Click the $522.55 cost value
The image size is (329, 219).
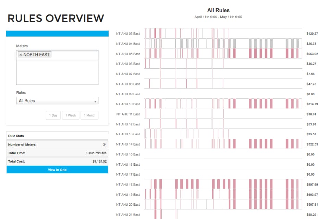(312, 144)
